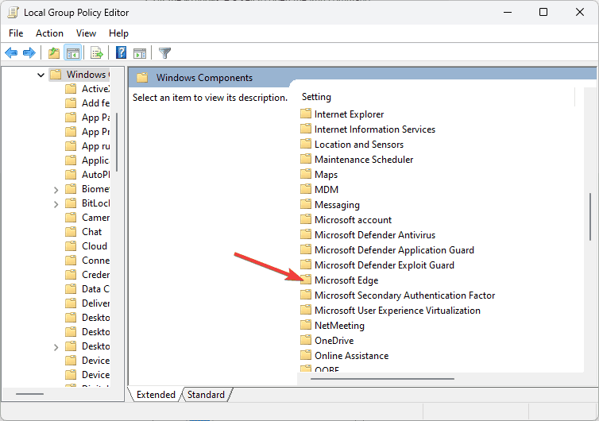Collapse the Windows Components tree node

coord(41,75)
